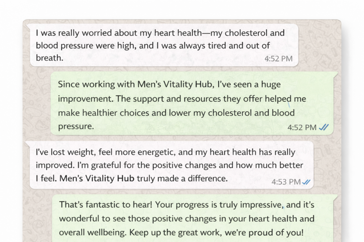Image resolution: width=364 pixels, height=242 pixels.
Task: Click the 4:53 PM timestamp
Action: pos(286,182)
